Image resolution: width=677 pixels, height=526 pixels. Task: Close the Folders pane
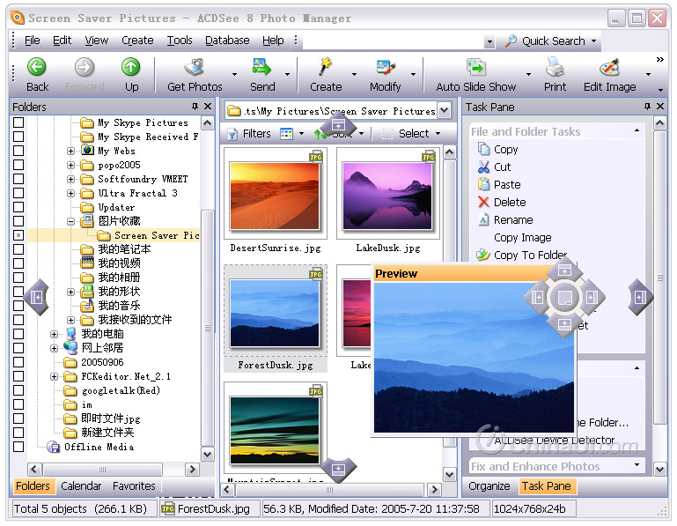[208, 106]
